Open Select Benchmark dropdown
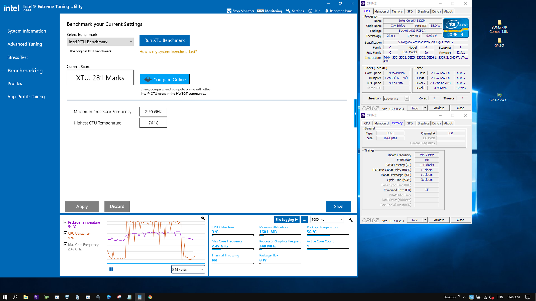The height and width of the screenshot is (301, 536). pos(100,42)
